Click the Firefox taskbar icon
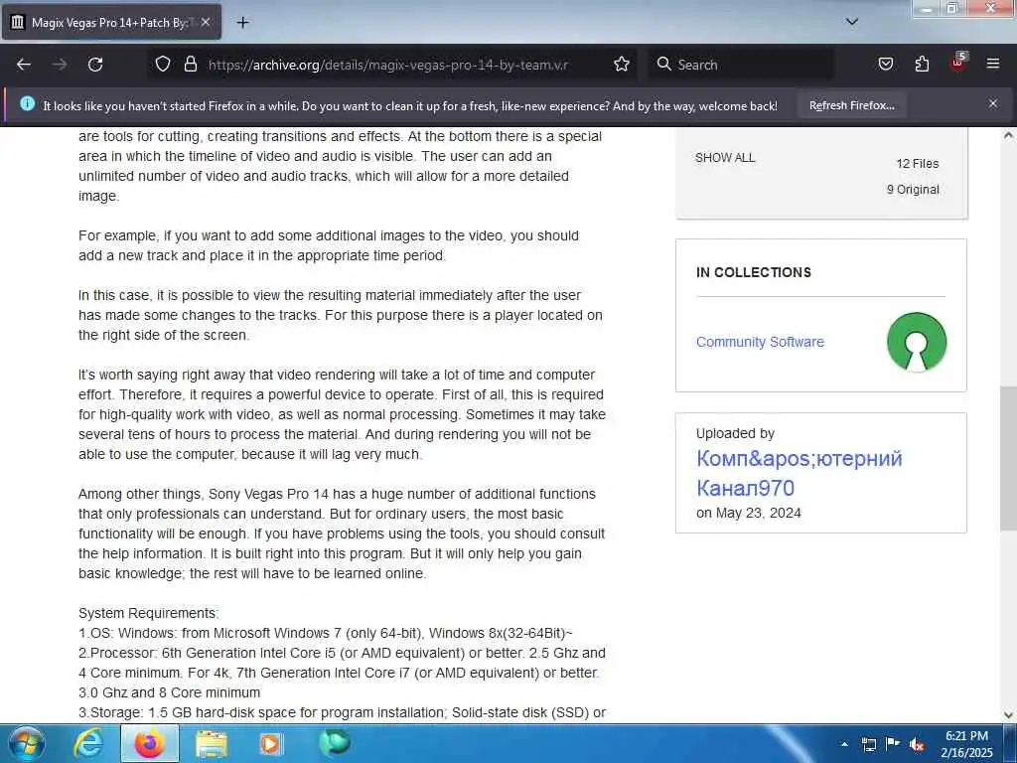Image resolution: width=1017 pixels, height=763 pixels. (x=150, y=743)
